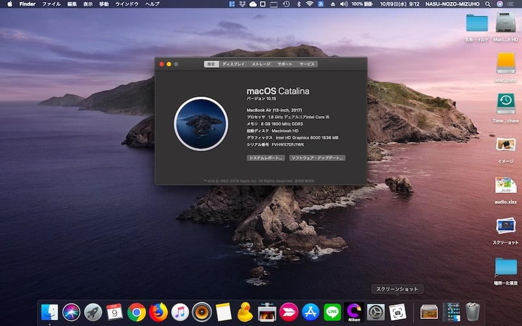Click the ソフトウェア・アップデート button

pos(317,158)
